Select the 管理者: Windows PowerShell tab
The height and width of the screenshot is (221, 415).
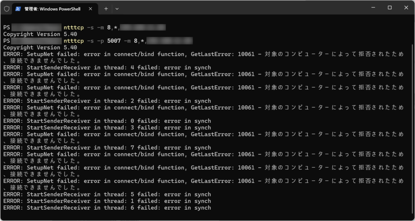tap(55, 9)
